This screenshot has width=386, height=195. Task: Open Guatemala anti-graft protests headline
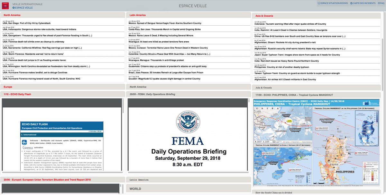click(x=168, y=66)
